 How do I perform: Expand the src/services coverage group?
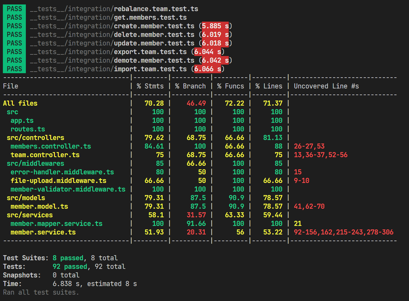30,215
